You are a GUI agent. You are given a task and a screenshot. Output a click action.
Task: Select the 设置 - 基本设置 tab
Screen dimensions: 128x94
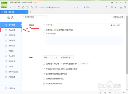pyautogui.click(x=14, y=12)
